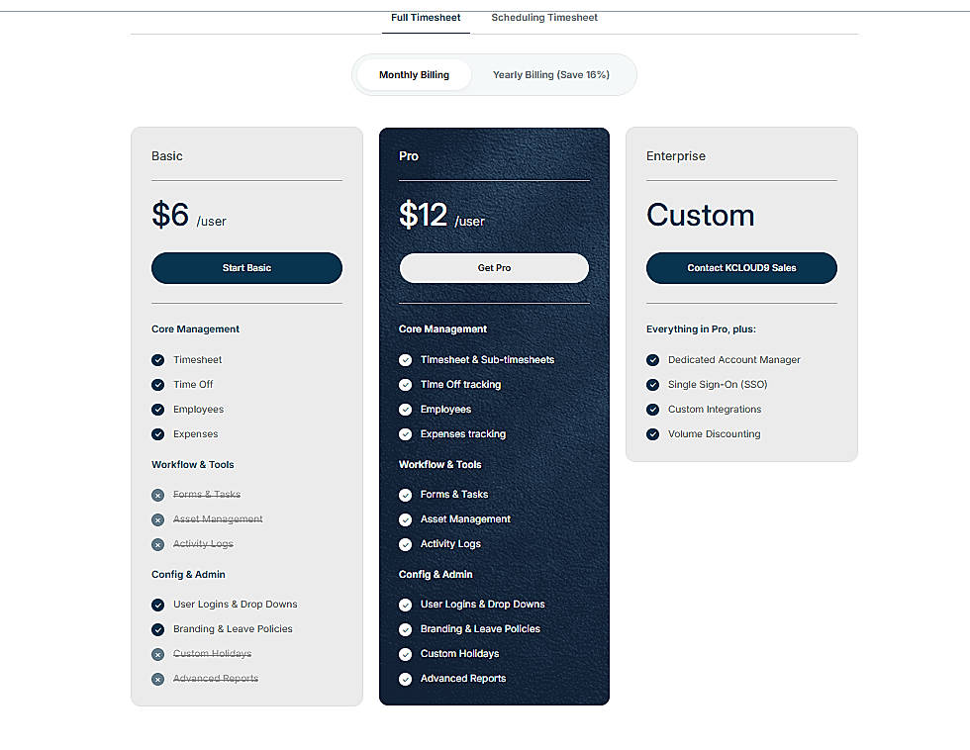Screen dimensions: 970x750
Task: Click cross icon next to Basic Advanced Reports
Action: pos(157,679)
